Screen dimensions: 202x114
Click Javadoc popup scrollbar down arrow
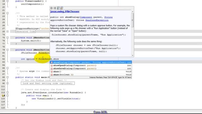point(133,55)
